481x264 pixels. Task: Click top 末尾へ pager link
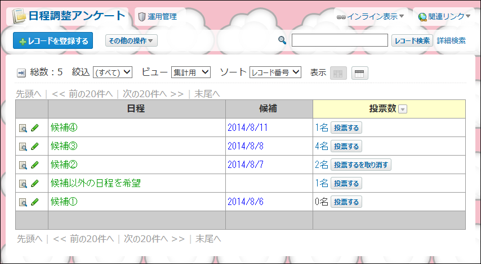(207, 94)
